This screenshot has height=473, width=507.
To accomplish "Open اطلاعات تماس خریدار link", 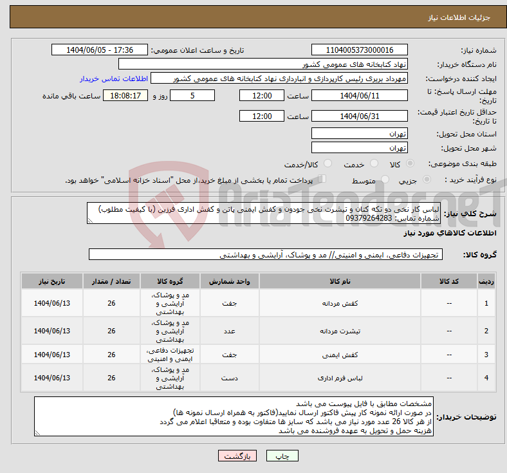I will pos(114,79).
